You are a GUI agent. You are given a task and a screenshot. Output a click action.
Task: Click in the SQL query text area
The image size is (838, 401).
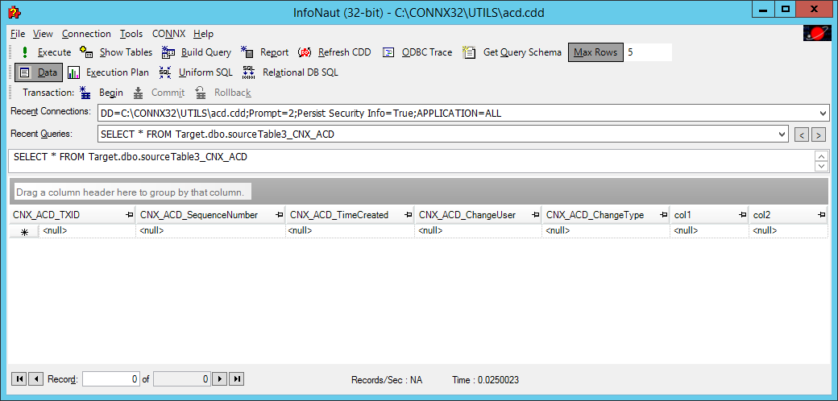pyautogui.click(x=412, y=161)
